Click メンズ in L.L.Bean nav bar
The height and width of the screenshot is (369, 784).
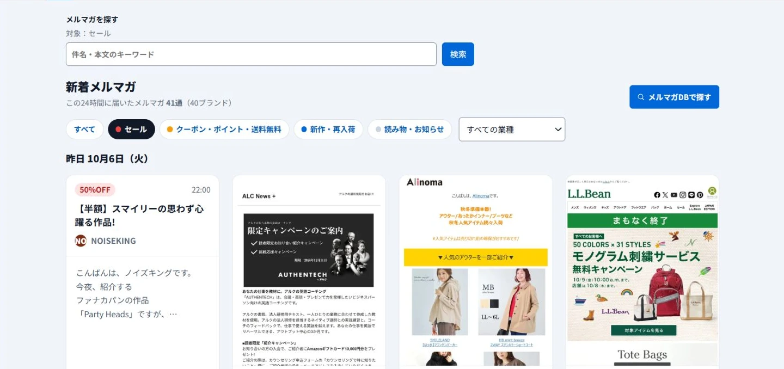[x=575, y=207]
